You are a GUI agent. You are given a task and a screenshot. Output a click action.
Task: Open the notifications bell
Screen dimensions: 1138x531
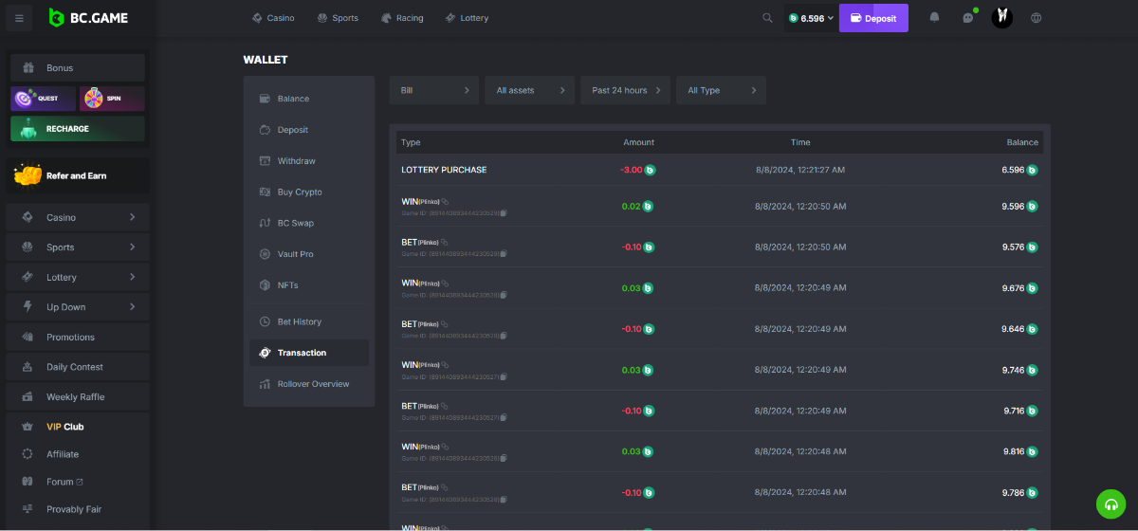[x=934, y=18]
